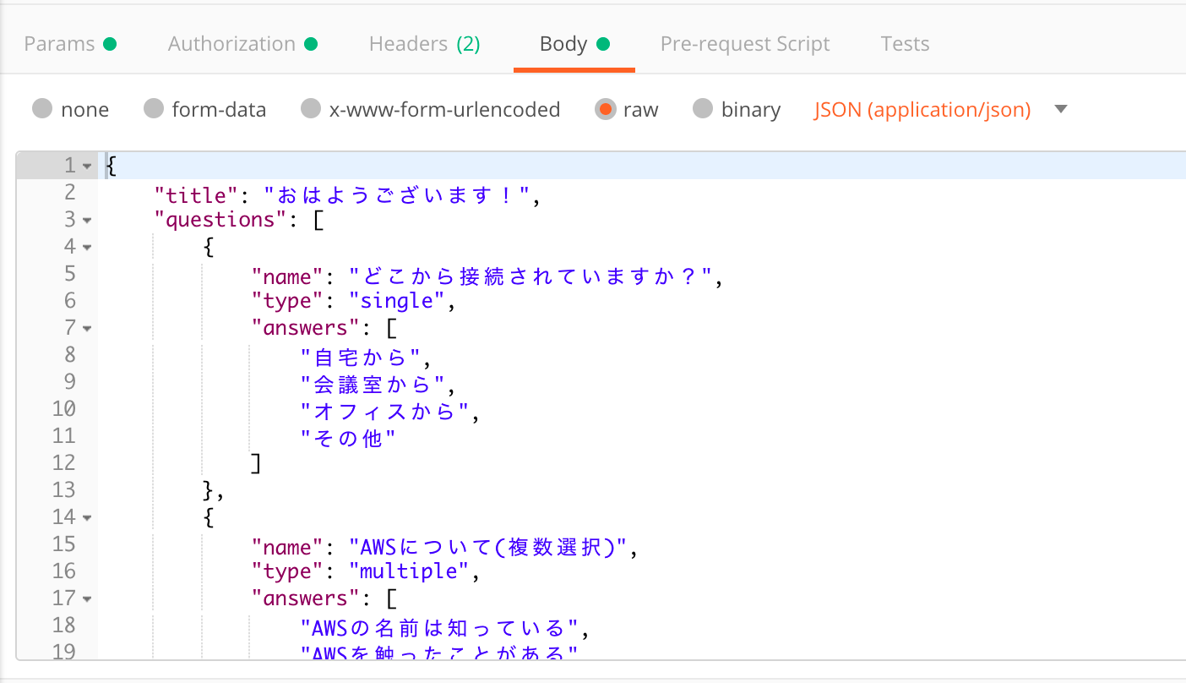Click the "AWSの名前は知っている" answer string
The width and height of the screenshot is (1186, 683).
tap(439, 628)
